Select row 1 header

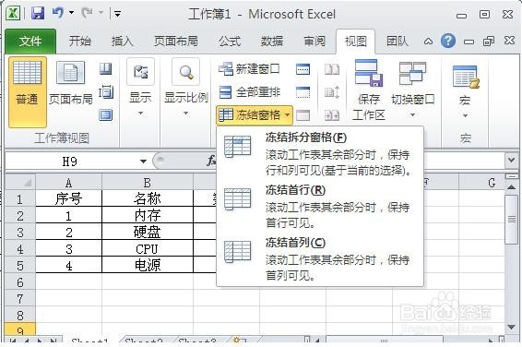pyautogui.click(x=20, y=199)
